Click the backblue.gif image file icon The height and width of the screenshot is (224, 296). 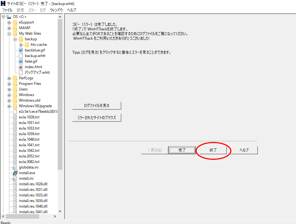click(21, 50)
